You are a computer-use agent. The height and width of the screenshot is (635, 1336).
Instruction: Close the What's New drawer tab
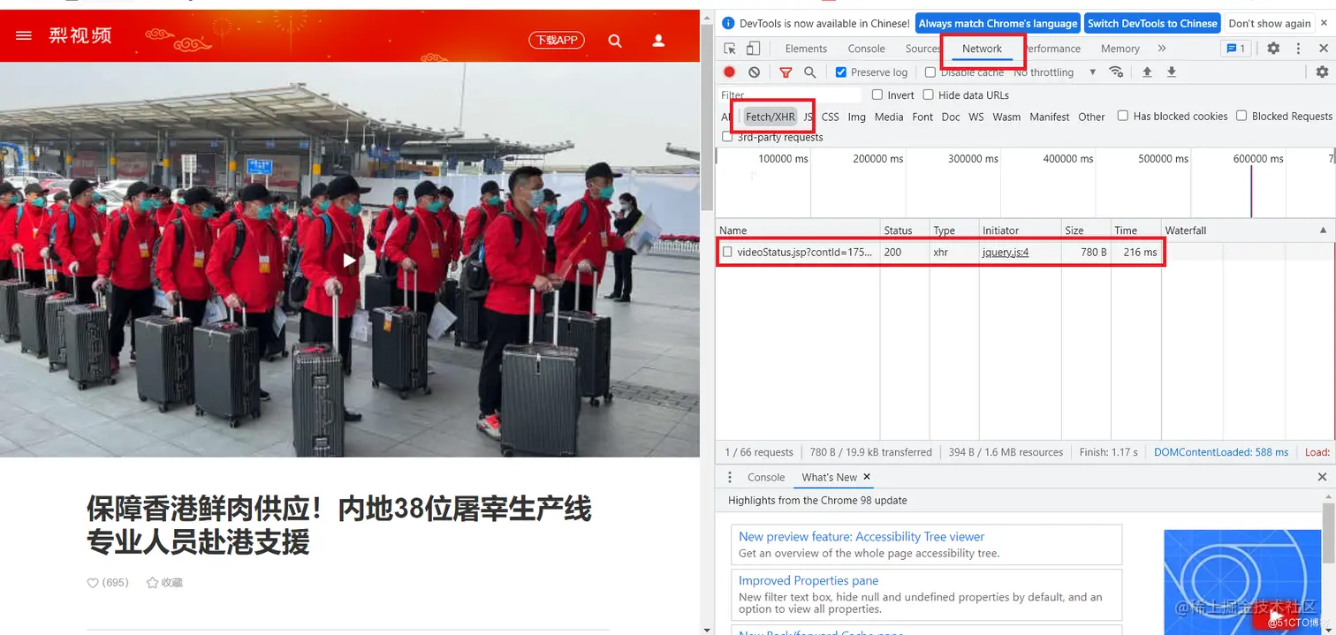pyautogui.click(x=867, y=477)
